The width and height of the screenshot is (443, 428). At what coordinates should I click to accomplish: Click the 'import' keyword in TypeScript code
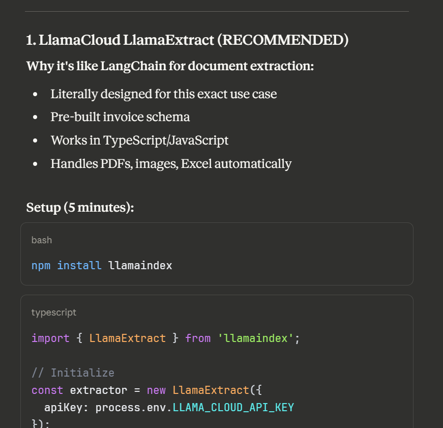click(50, 338)
